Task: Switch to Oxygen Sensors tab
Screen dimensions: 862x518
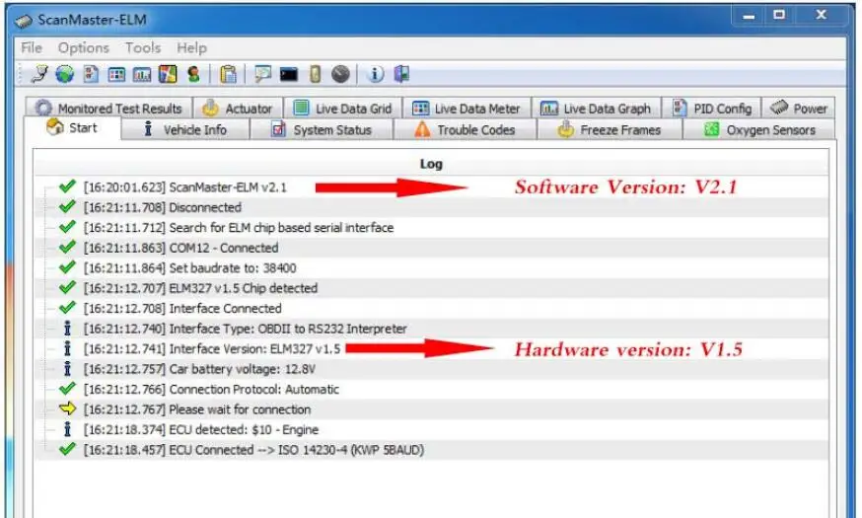Action: pyautogui.click(x=759, y=130)
